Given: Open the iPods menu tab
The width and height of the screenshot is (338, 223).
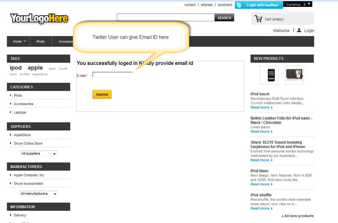Looking at the screenshot, I should [x=40, y=41].
